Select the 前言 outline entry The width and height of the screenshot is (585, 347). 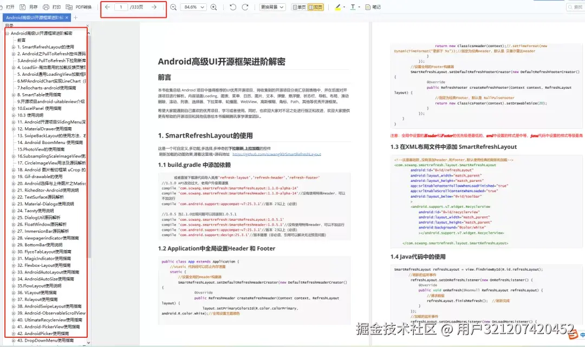[21, 40]
